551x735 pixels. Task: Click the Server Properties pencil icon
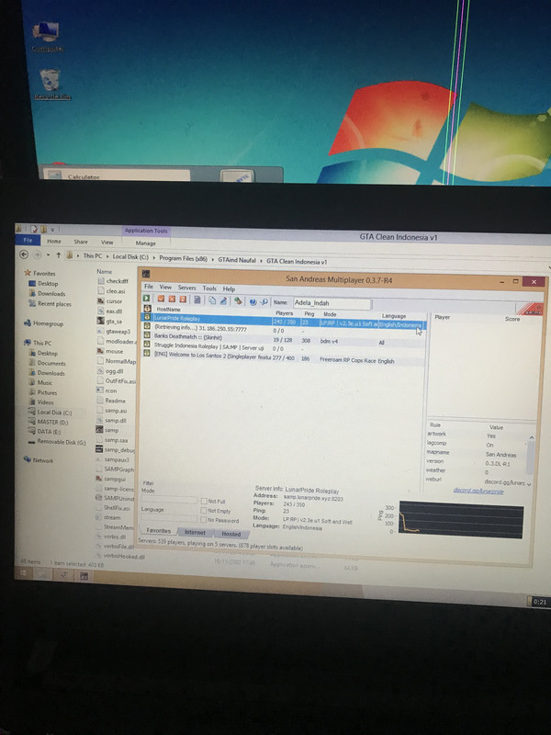click(x=223, y=300)
